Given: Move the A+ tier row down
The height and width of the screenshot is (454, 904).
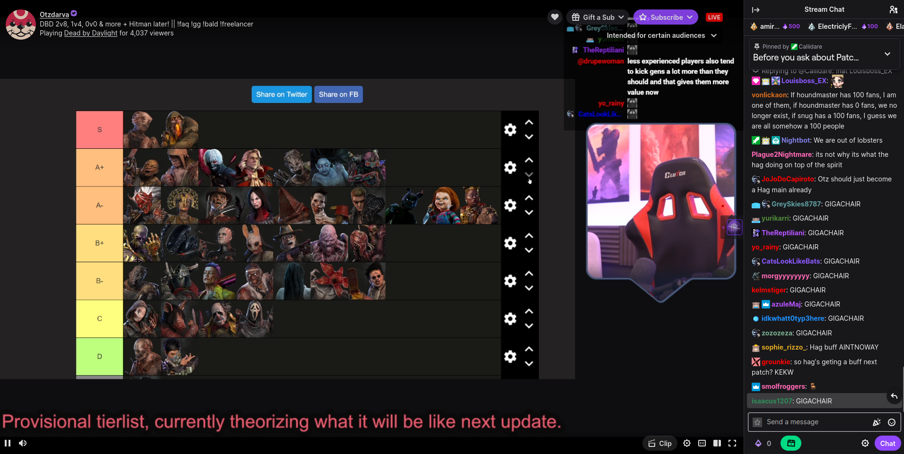Looking at the screenshot, I should tap(529, 175).
